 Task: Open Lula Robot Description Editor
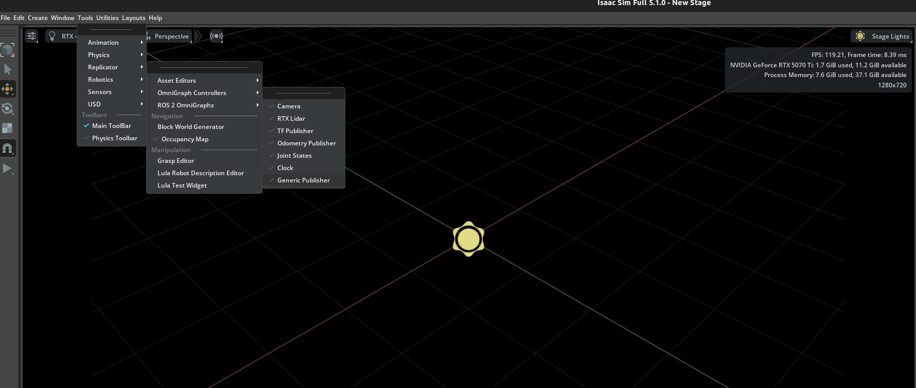tap(201, 173)
